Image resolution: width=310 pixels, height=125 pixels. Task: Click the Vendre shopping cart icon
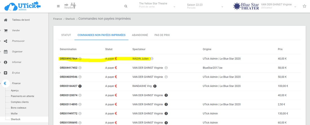coord(6,31)
